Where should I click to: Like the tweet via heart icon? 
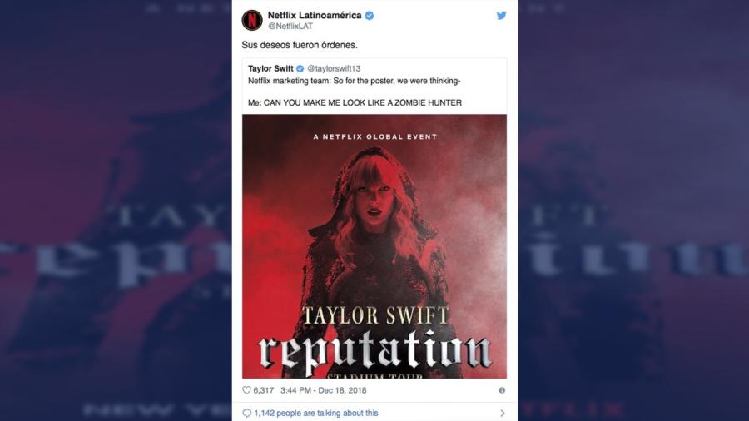pos(246,390)
